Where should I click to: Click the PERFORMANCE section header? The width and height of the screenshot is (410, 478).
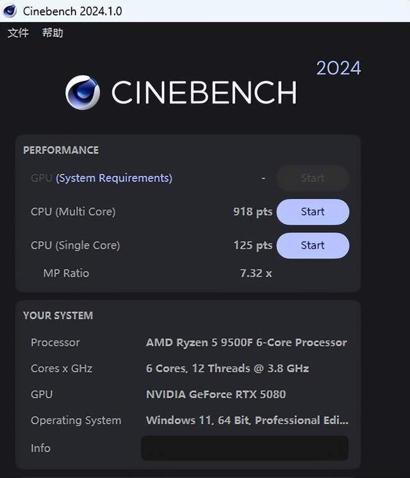(x=61, y=150)
